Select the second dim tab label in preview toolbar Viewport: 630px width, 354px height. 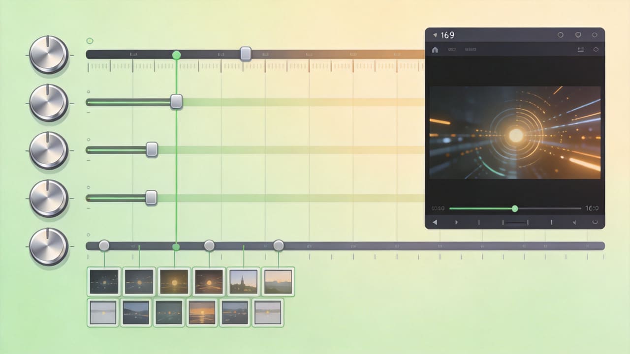470,50
